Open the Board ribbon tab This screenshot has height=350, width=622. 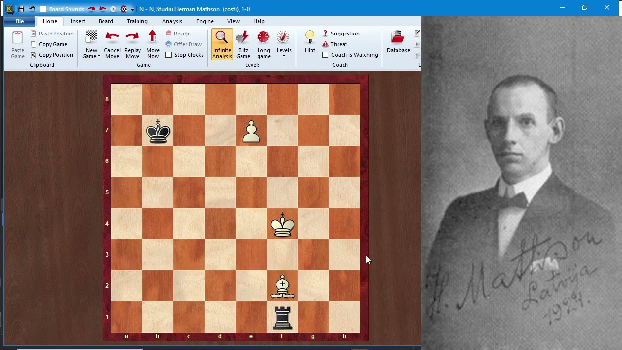(x=106, y=21)
